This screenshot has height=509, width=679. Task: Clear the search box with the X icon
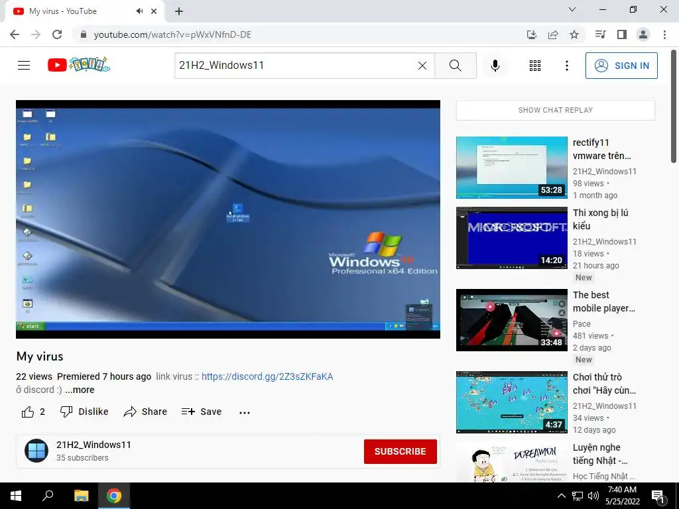422,66
